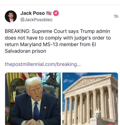Screen dimensions: 120x125
Task: Open Jack Poso's profile avatar
Action: coord(11,16)
